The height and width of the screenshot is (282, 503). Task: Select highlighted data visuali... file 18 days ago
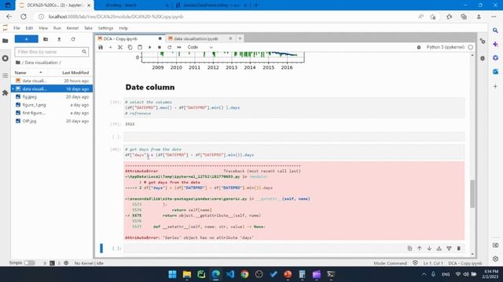click(x=52, y=89)
